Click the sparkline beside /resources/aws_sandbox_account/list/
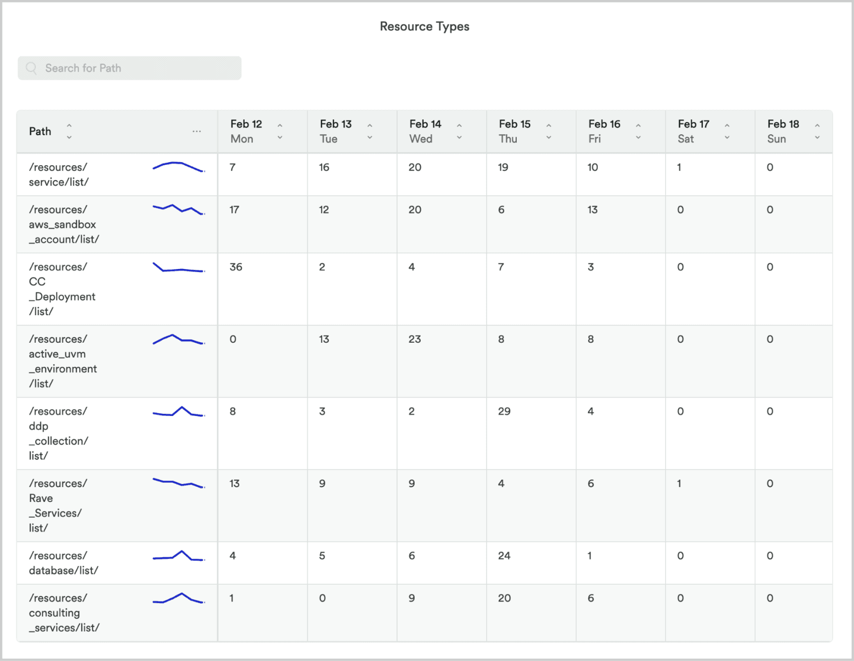Viewport: 854px width, 661px height. [178, 209]
